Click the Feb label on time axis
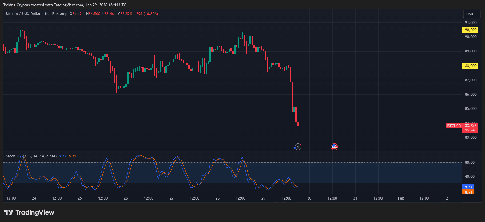This screenshot has width=485, height=222. tap(401, 198)
